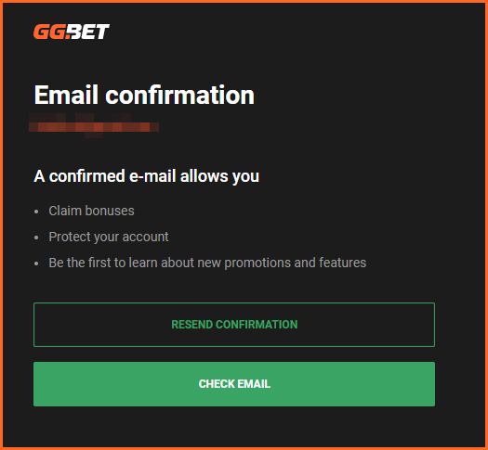This screenshot has height=450, width=488.
Task: Click the GG.BET logo
Action: click(x=72, y=32)
